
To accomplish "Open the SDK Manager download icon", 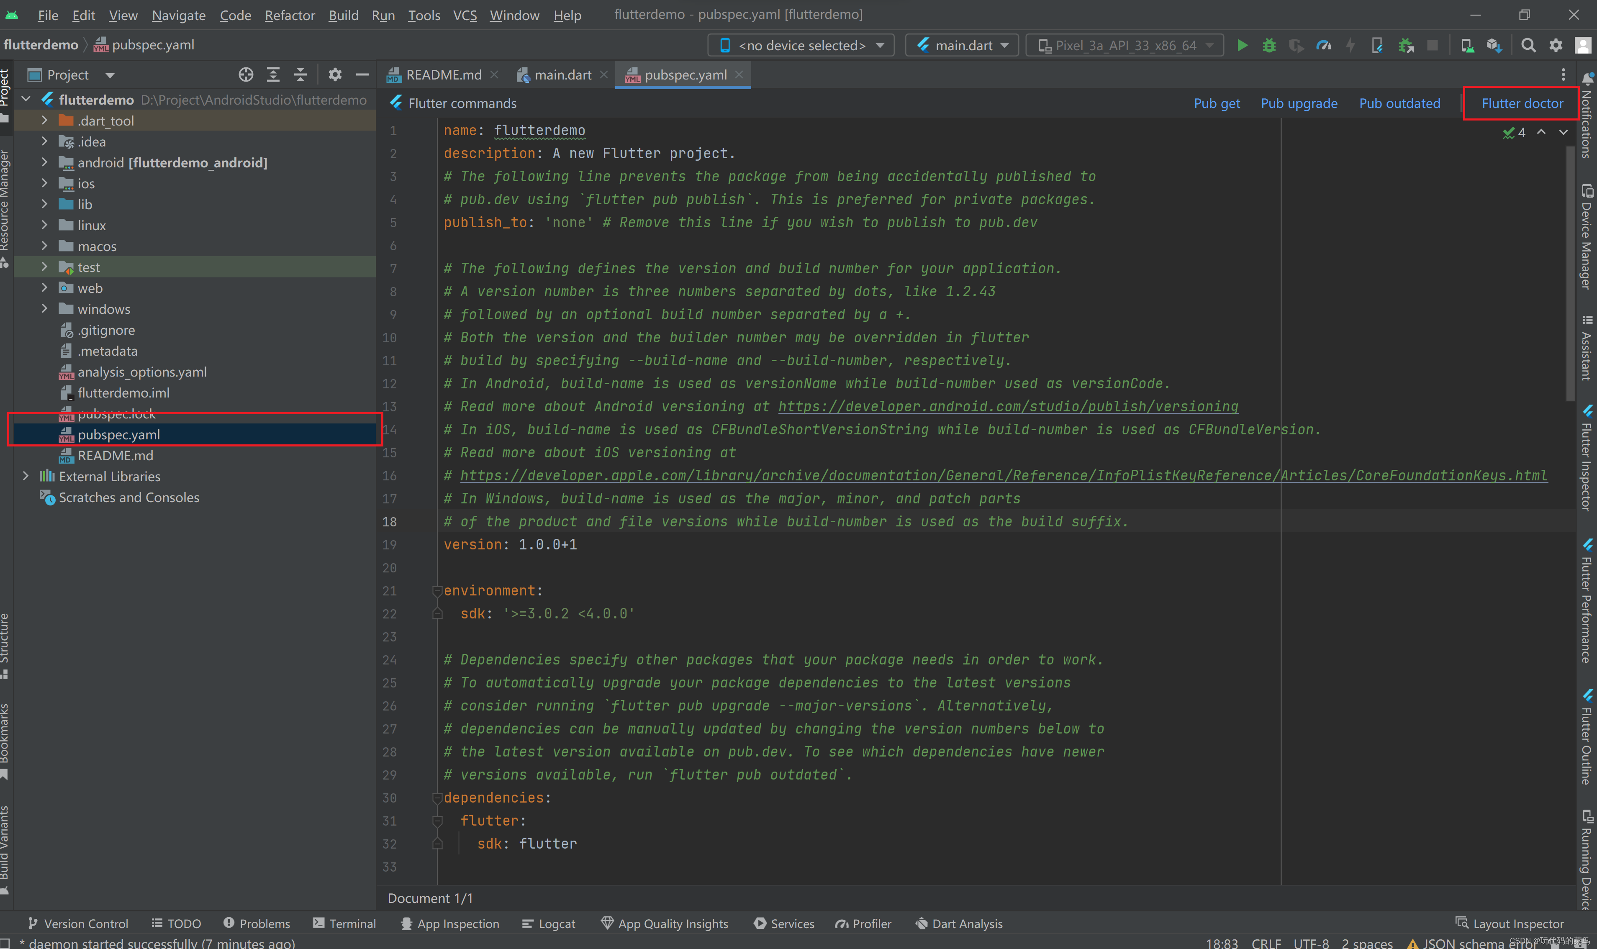I will coord(1495,45).
